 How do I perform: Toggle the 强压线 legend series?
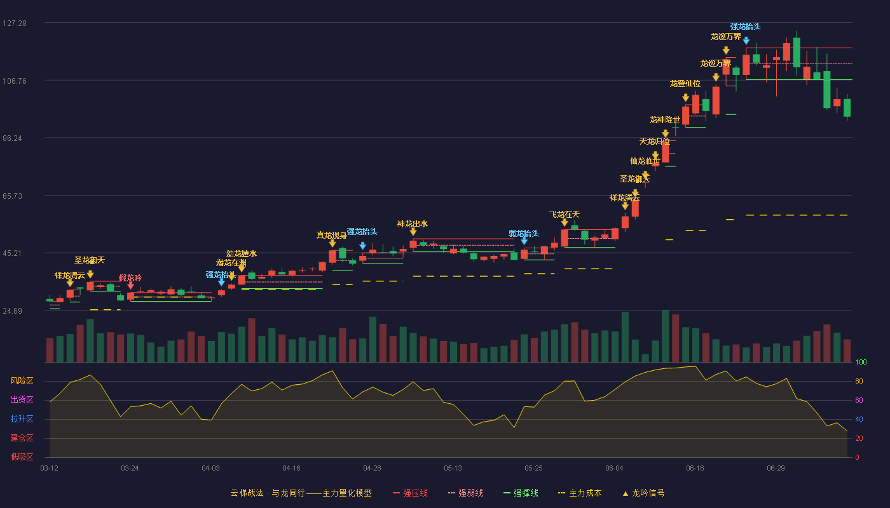410,493
